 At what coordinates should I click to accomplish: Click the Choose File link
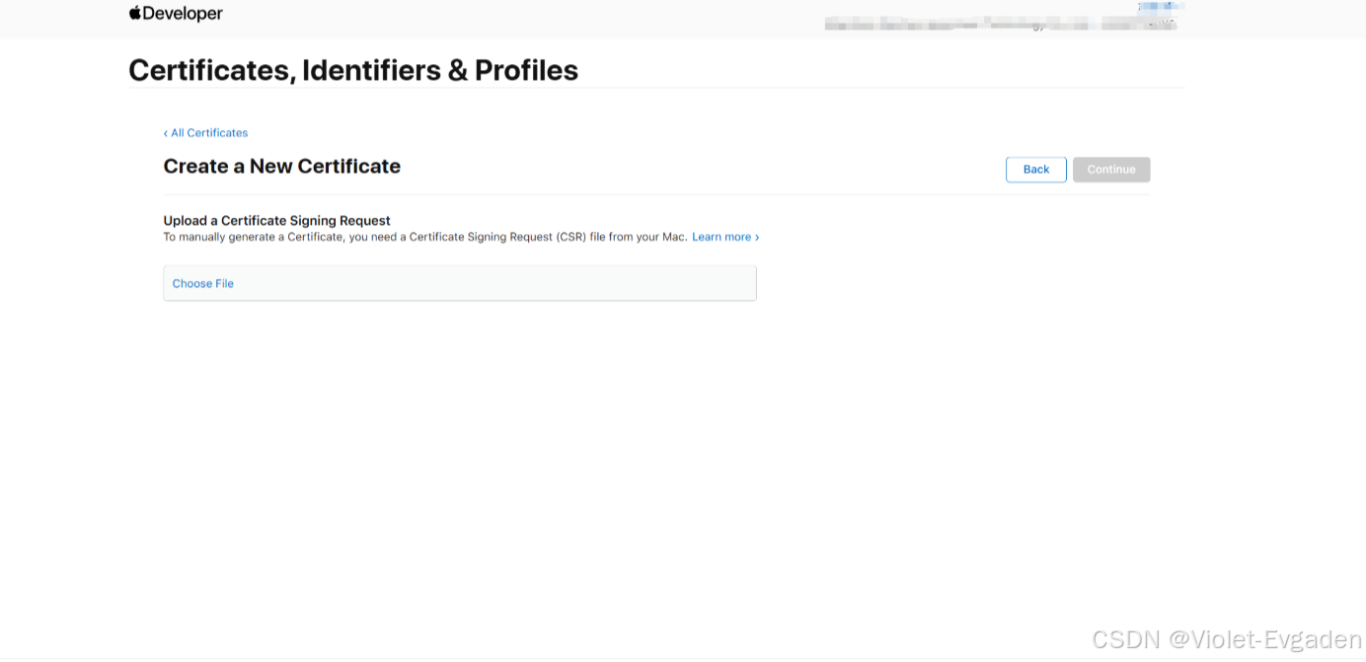coord(203,284)
